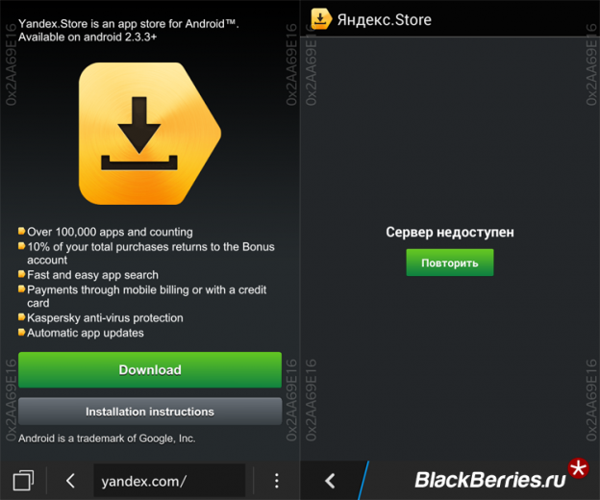Select the "Automatic app updates" line
Screen dimensions: 600x500
click(86, 333)
